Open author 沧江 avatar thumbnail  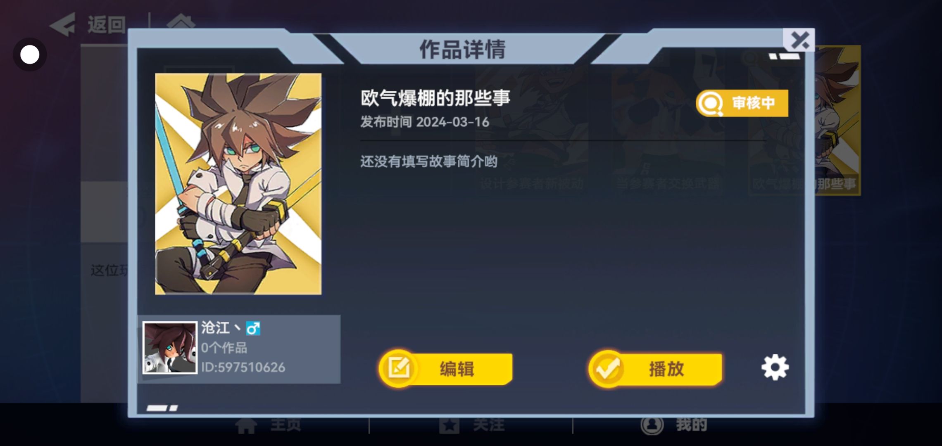(170, 348)
